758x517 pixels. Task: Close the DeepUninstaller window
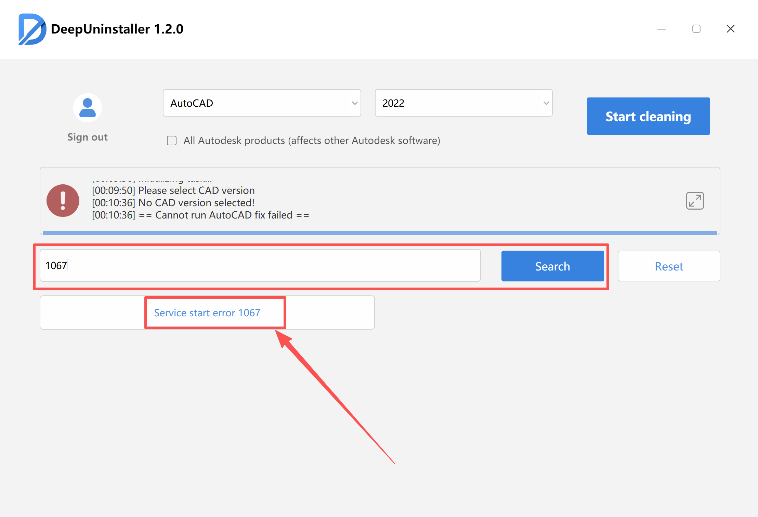[x=730, y=29]
